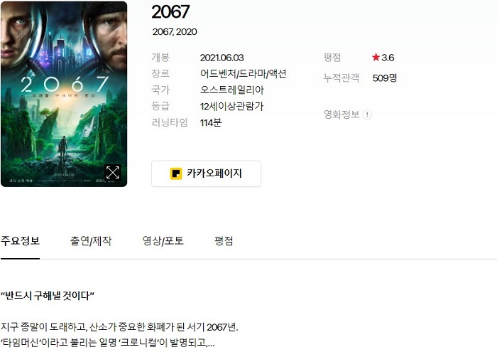
Task: Click the 12세이상관람가 rating grade text
Action: click(231, 107)
